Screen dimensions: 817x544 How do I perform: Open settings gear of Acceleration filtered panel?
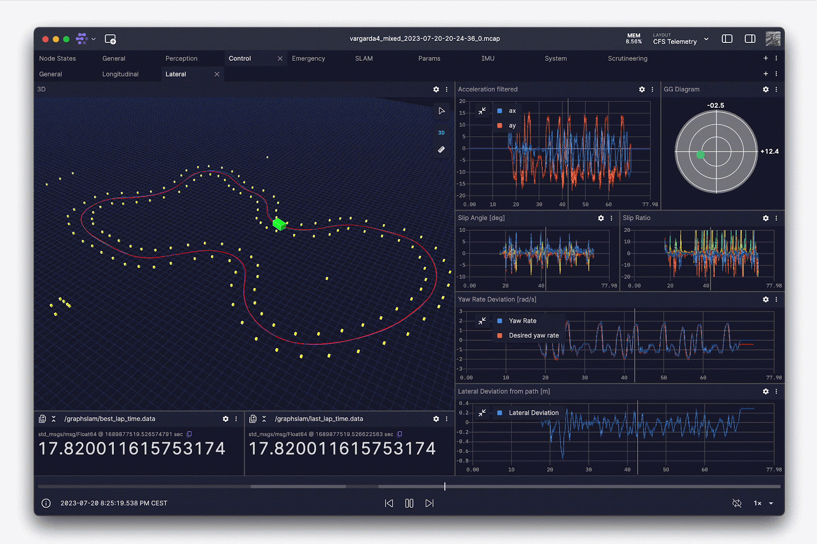click(x=642, y=89)
